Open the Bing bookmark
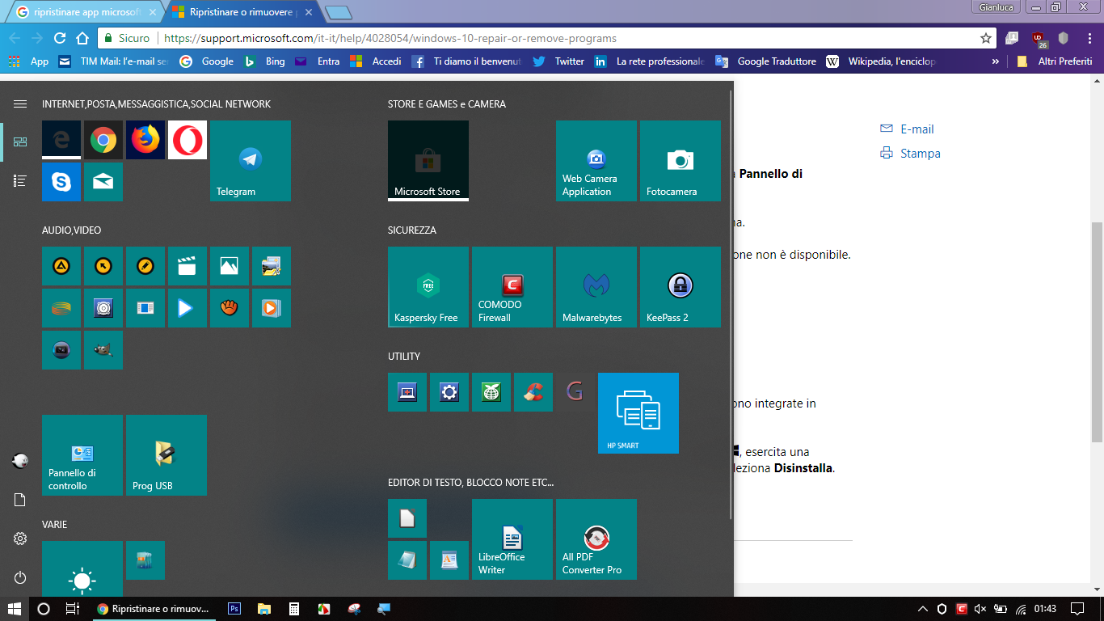 (x=264, y=61)
